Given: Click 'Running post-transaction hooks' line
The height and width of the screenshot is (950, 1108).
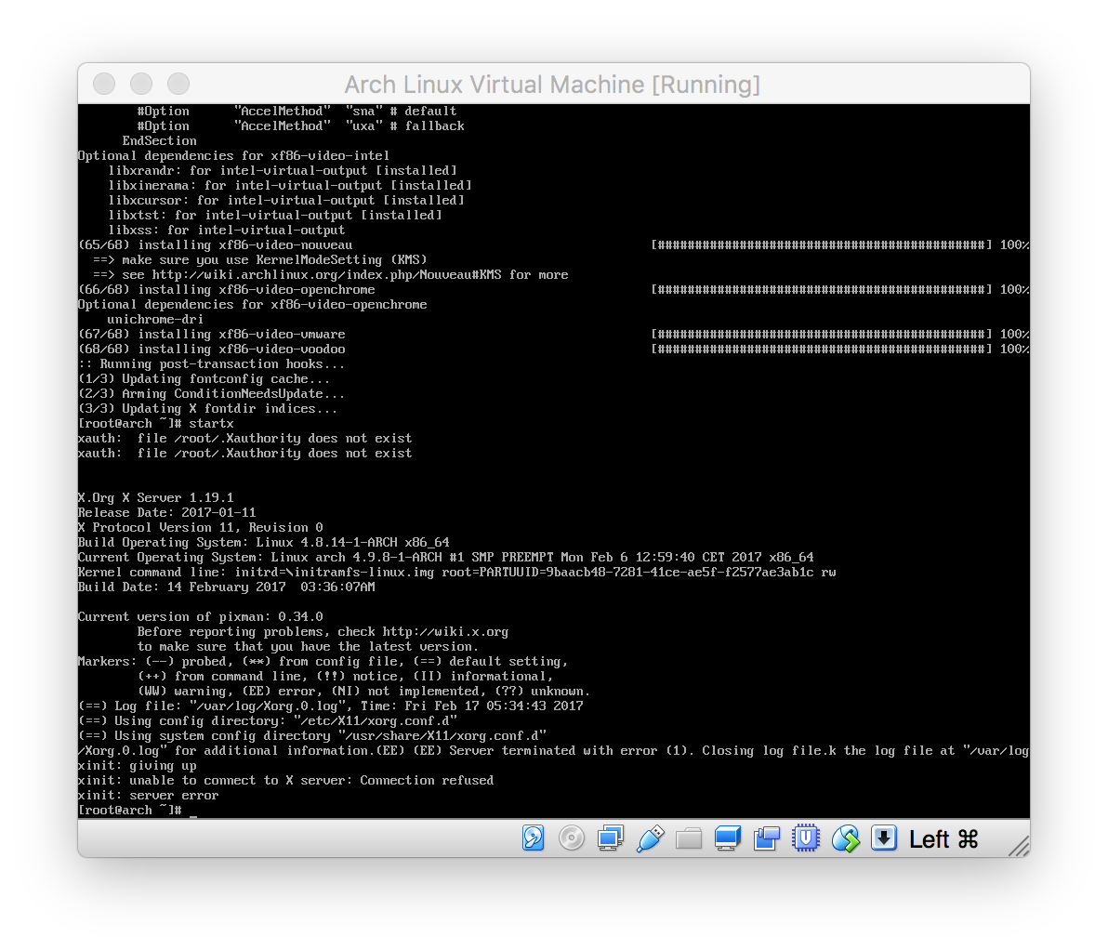Looking at the screenshot, I should 211,364.
